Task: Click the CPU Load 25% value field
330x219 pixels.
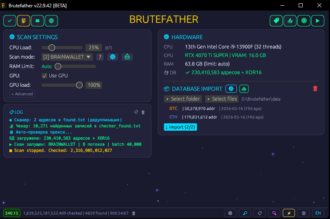Action: click(94, 48)
